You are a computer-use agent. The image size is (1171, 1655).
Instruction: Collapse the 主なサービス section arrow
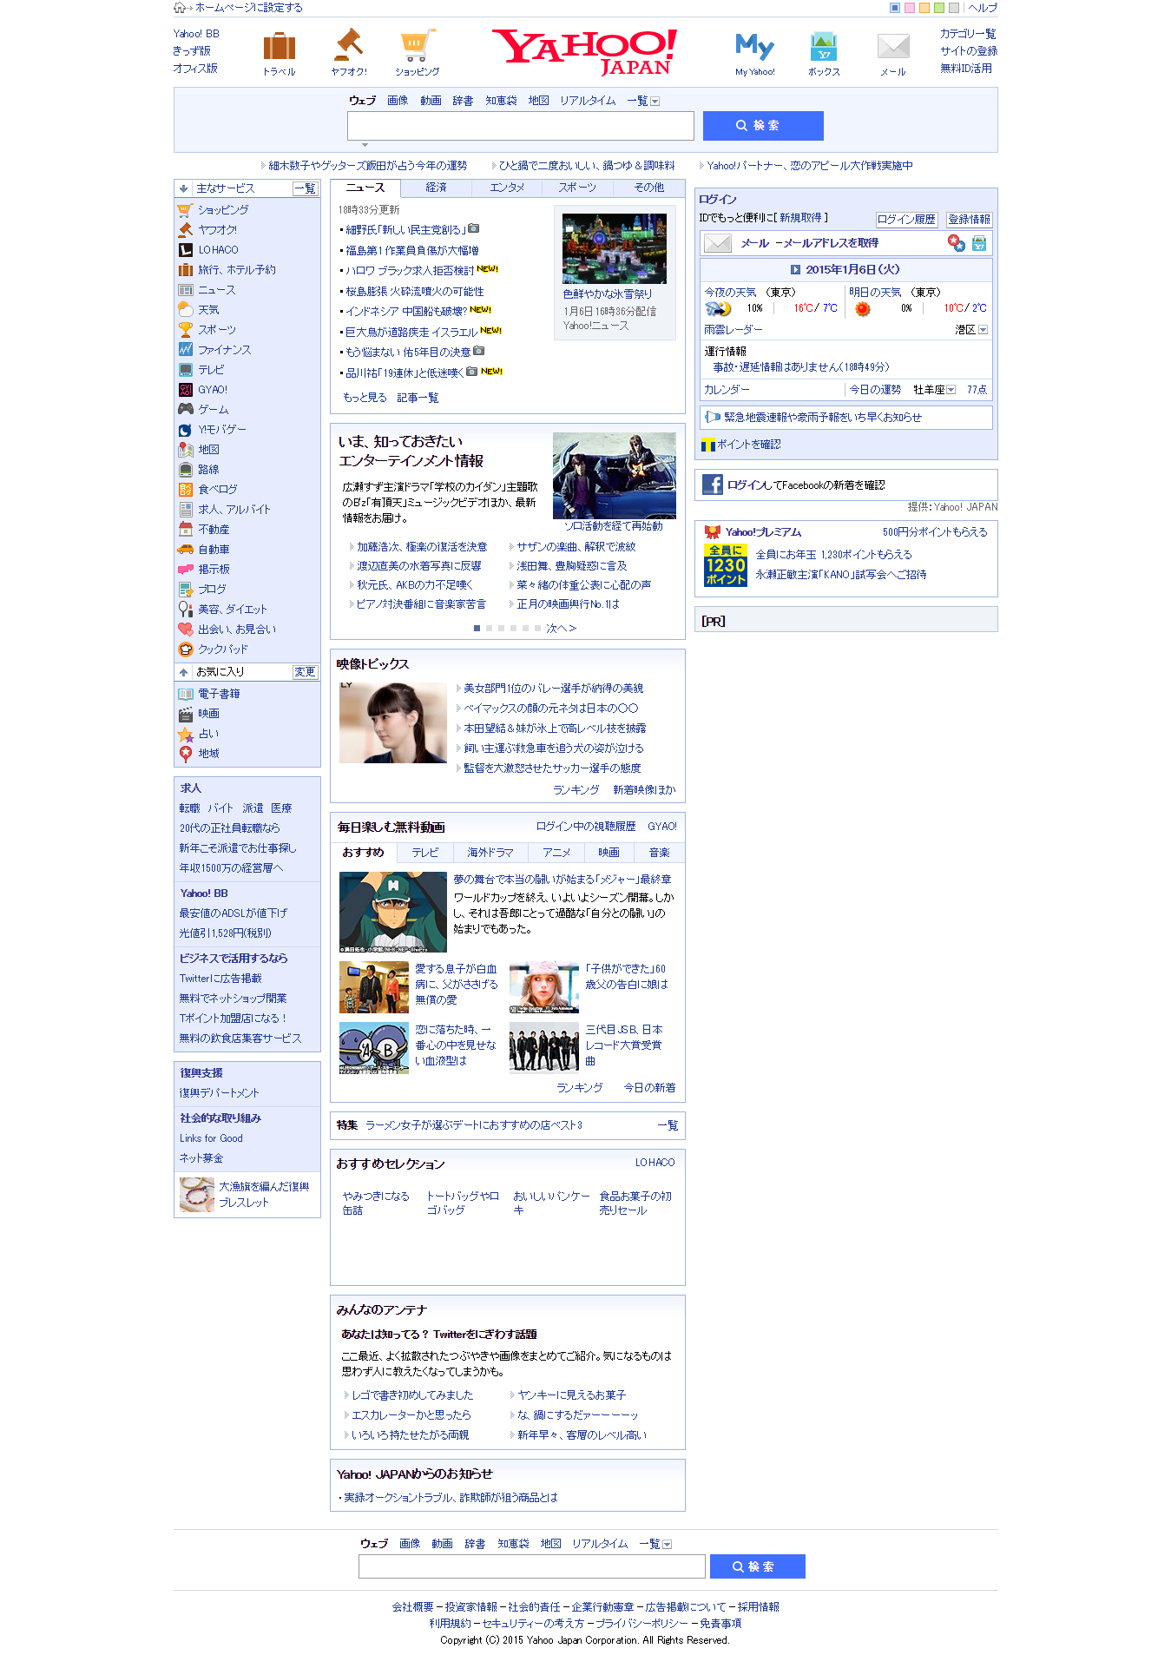click(x=183, y=188)
